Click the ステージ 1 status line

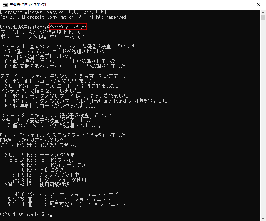point(62,46)
